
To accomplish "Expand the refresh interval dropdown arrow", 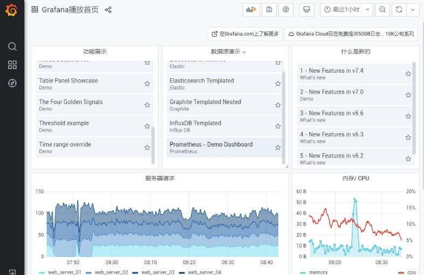I will tap(413, 10).
